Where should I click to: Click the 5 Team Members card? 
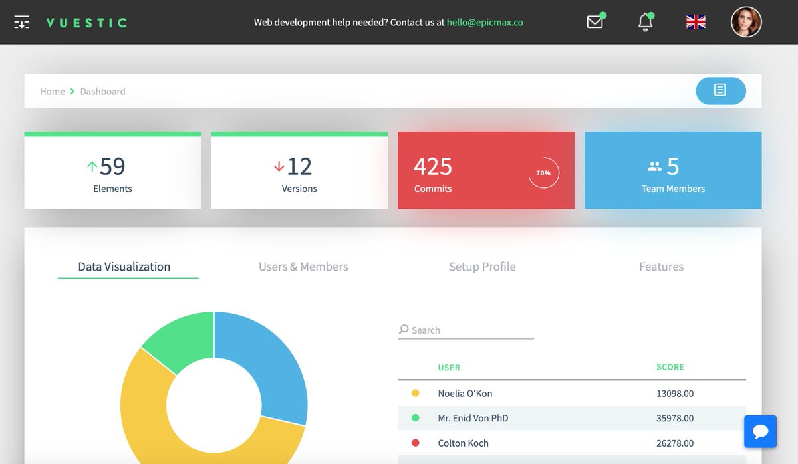tap(673, 170)
